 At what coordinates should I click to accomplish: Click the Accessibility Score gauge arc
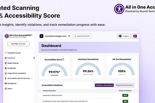55,65
